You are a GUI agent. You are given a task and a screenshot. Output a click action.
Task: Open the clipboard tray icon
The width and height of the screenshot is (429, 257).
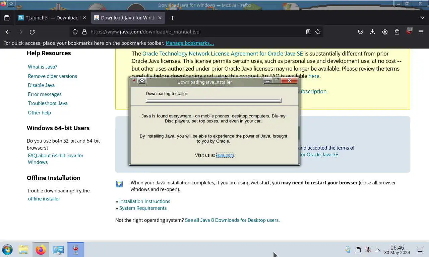(358, 250)
